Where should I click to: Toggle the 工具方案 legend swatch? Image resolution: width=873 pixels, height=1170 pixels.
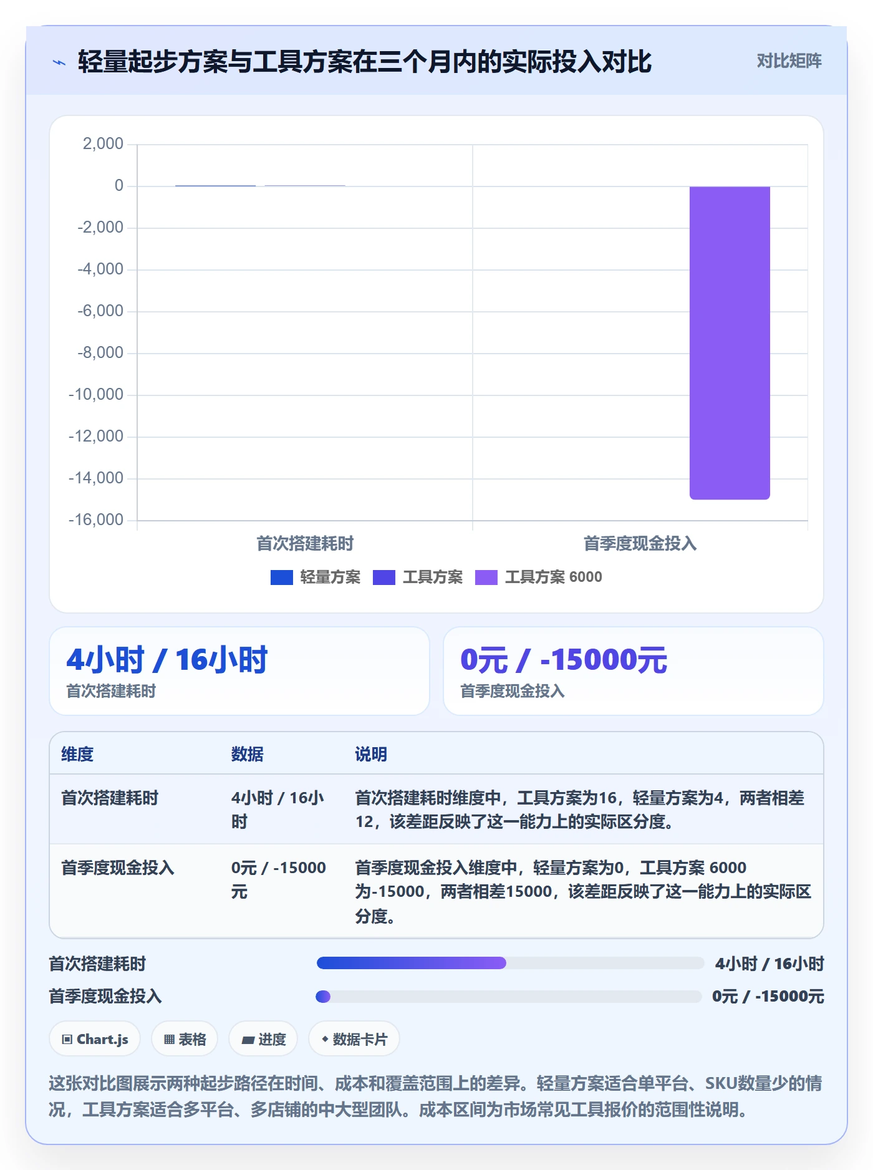[383, 578]
